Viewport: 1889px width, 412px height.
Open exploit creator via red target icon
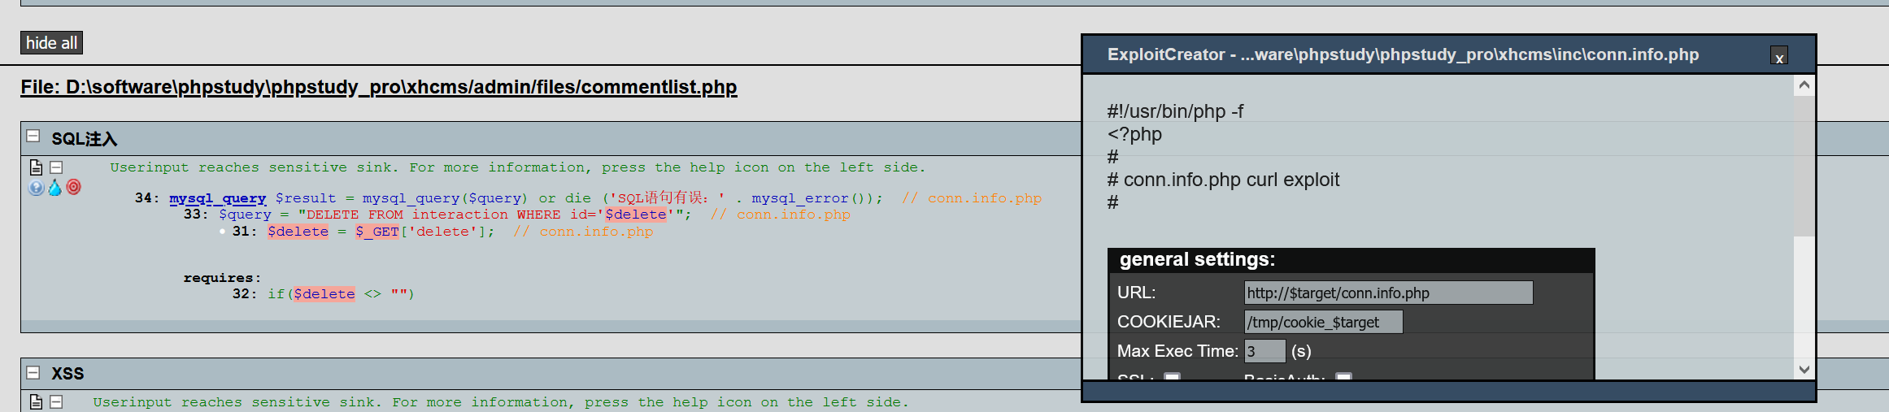pos(74,188)
